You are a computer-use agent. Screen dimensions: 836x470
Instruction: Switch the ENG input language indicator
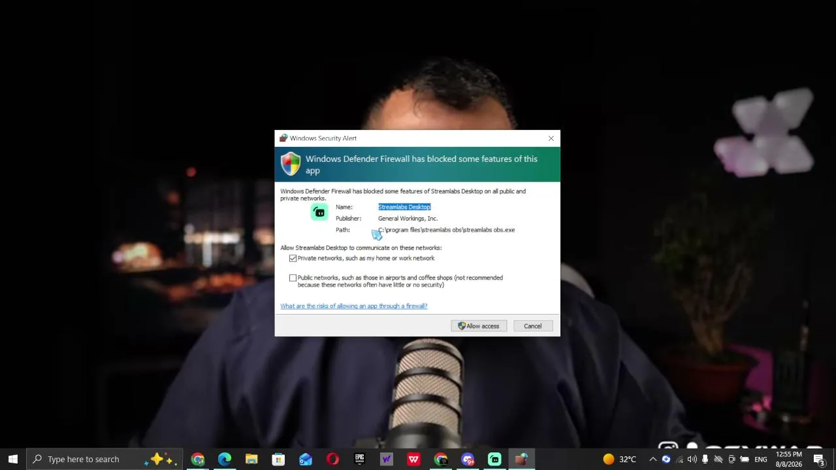tap(761, 459)
